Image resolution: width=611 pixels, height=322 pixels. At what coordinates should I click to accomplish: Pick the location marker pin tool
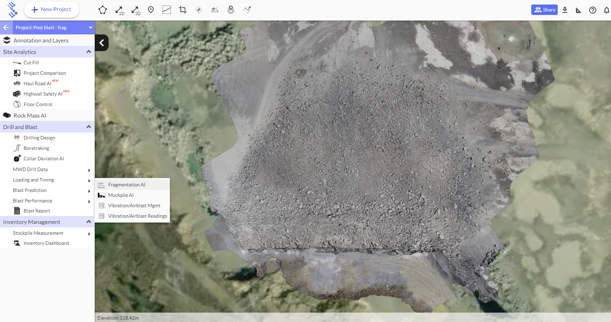[151, 10]
